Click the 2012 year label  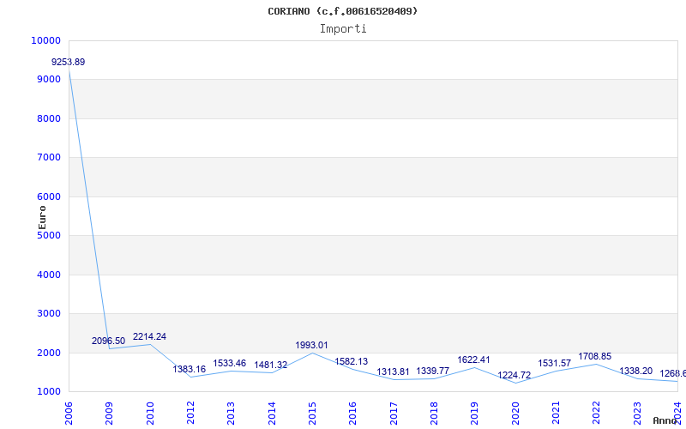[x=190, y=414]
